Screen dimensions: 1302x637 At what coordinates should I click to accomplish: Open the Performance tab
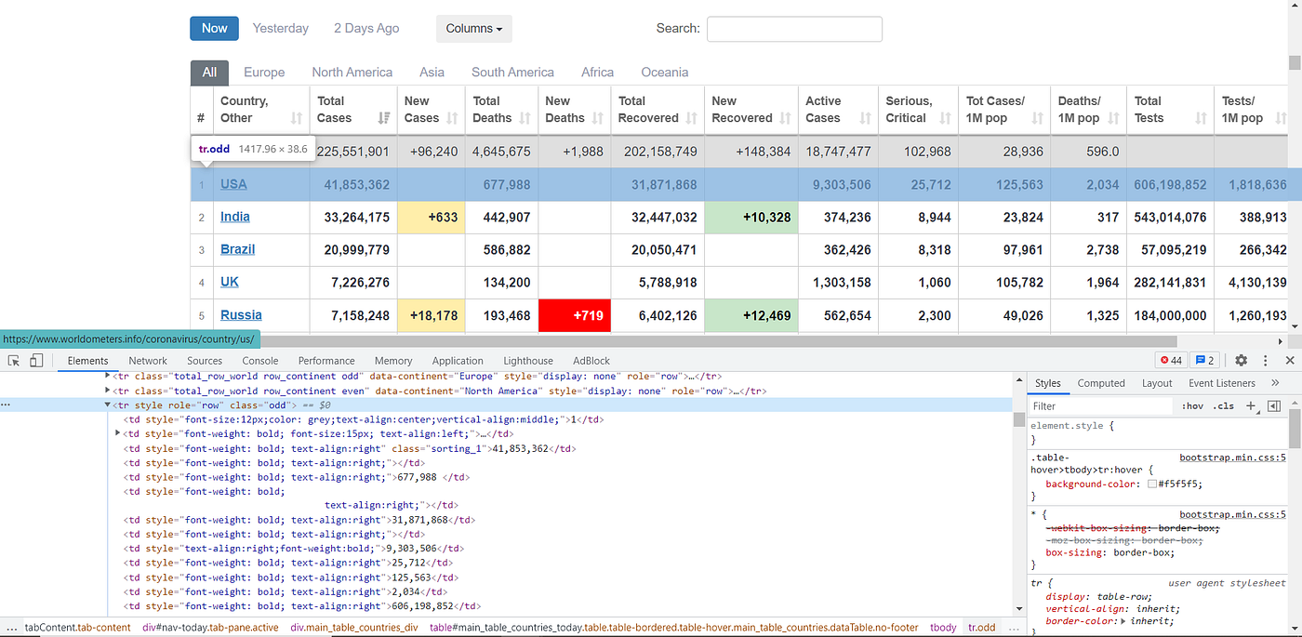coord(326,361)
